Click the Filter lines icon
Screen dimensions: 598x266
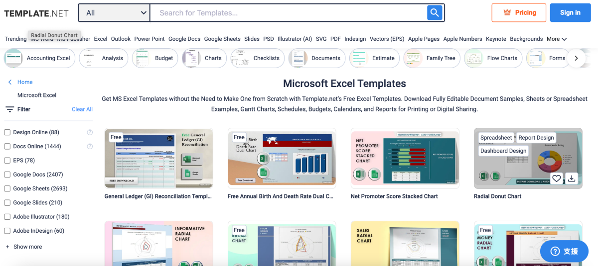[9, 109]
